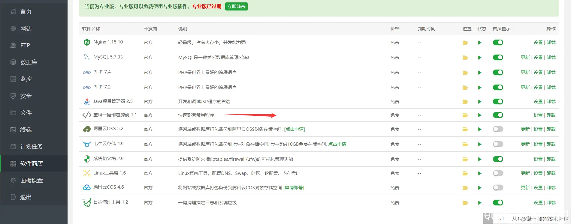Enable homepage display for 七牛云存储 4.9

(x=498, y=144)
